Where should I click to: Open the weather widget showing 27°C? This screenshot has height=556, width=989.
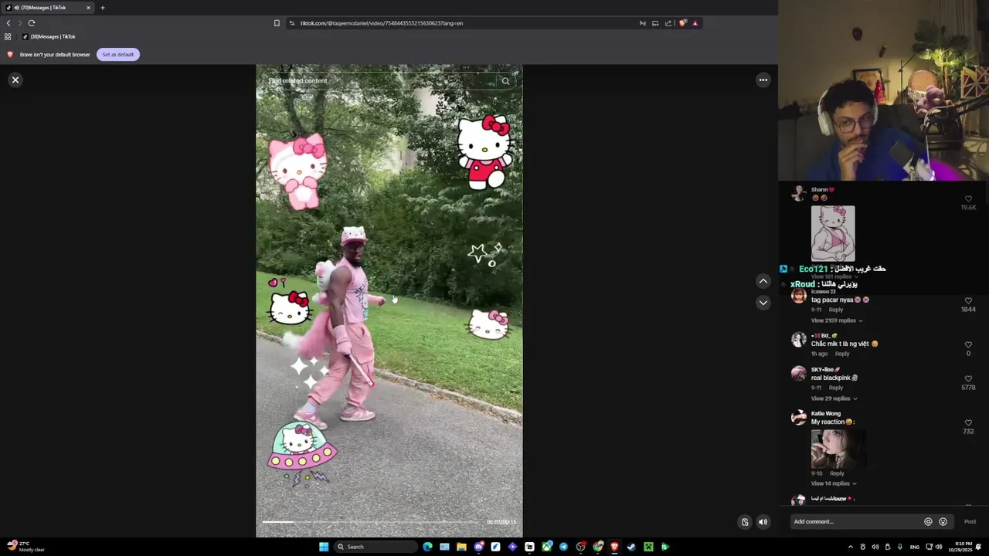point(25,547)
